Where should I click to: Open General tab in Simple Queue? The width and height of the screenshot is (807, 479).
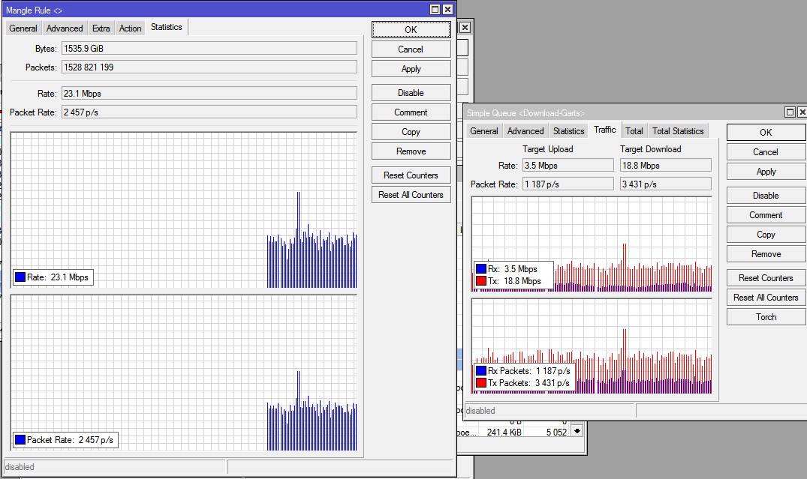click(x=483, y=131)
